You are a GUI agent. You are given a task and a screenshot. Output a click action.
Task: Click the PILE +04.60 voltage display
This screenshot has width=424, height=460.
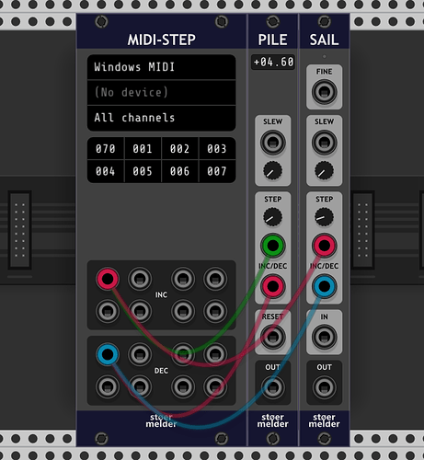click(273, 62)
